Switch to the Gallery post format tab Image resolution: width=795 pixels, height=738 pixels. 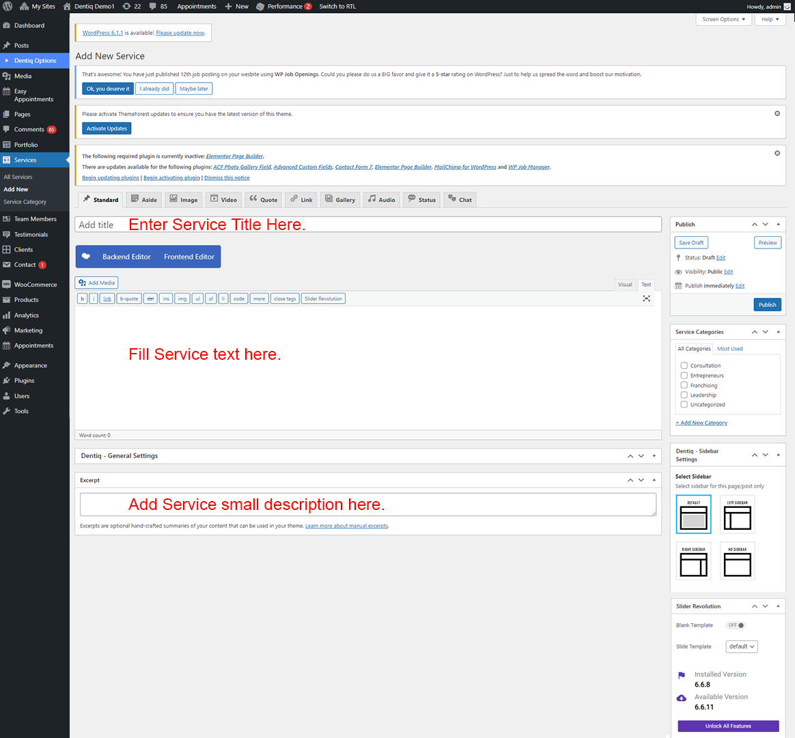[x=339, y=199]
